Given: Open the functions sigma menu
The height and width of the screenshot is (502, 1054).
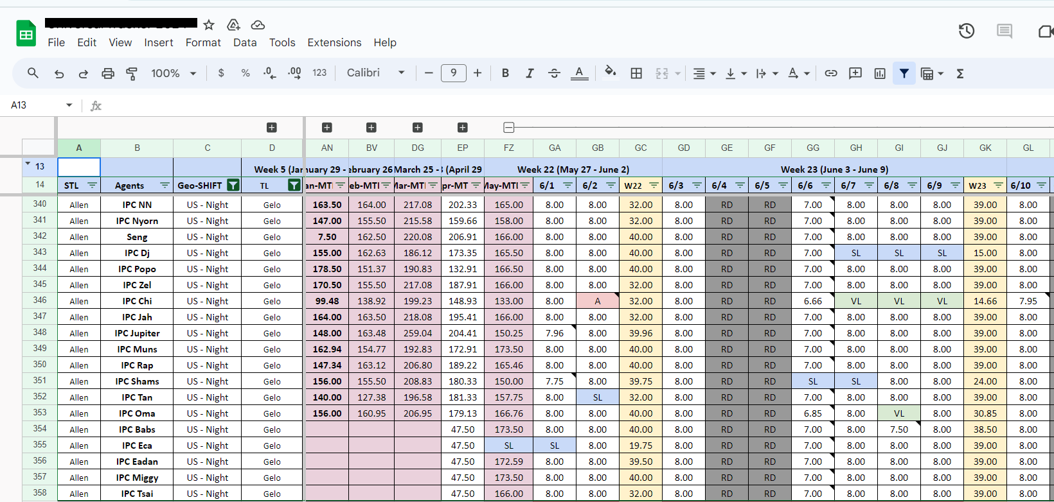Looking at the screenshot, I should tap(960, 73).
